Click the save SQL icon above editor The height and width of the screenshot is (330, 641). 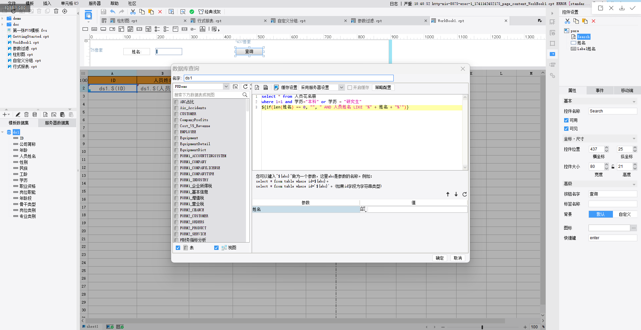coord(266,87)
